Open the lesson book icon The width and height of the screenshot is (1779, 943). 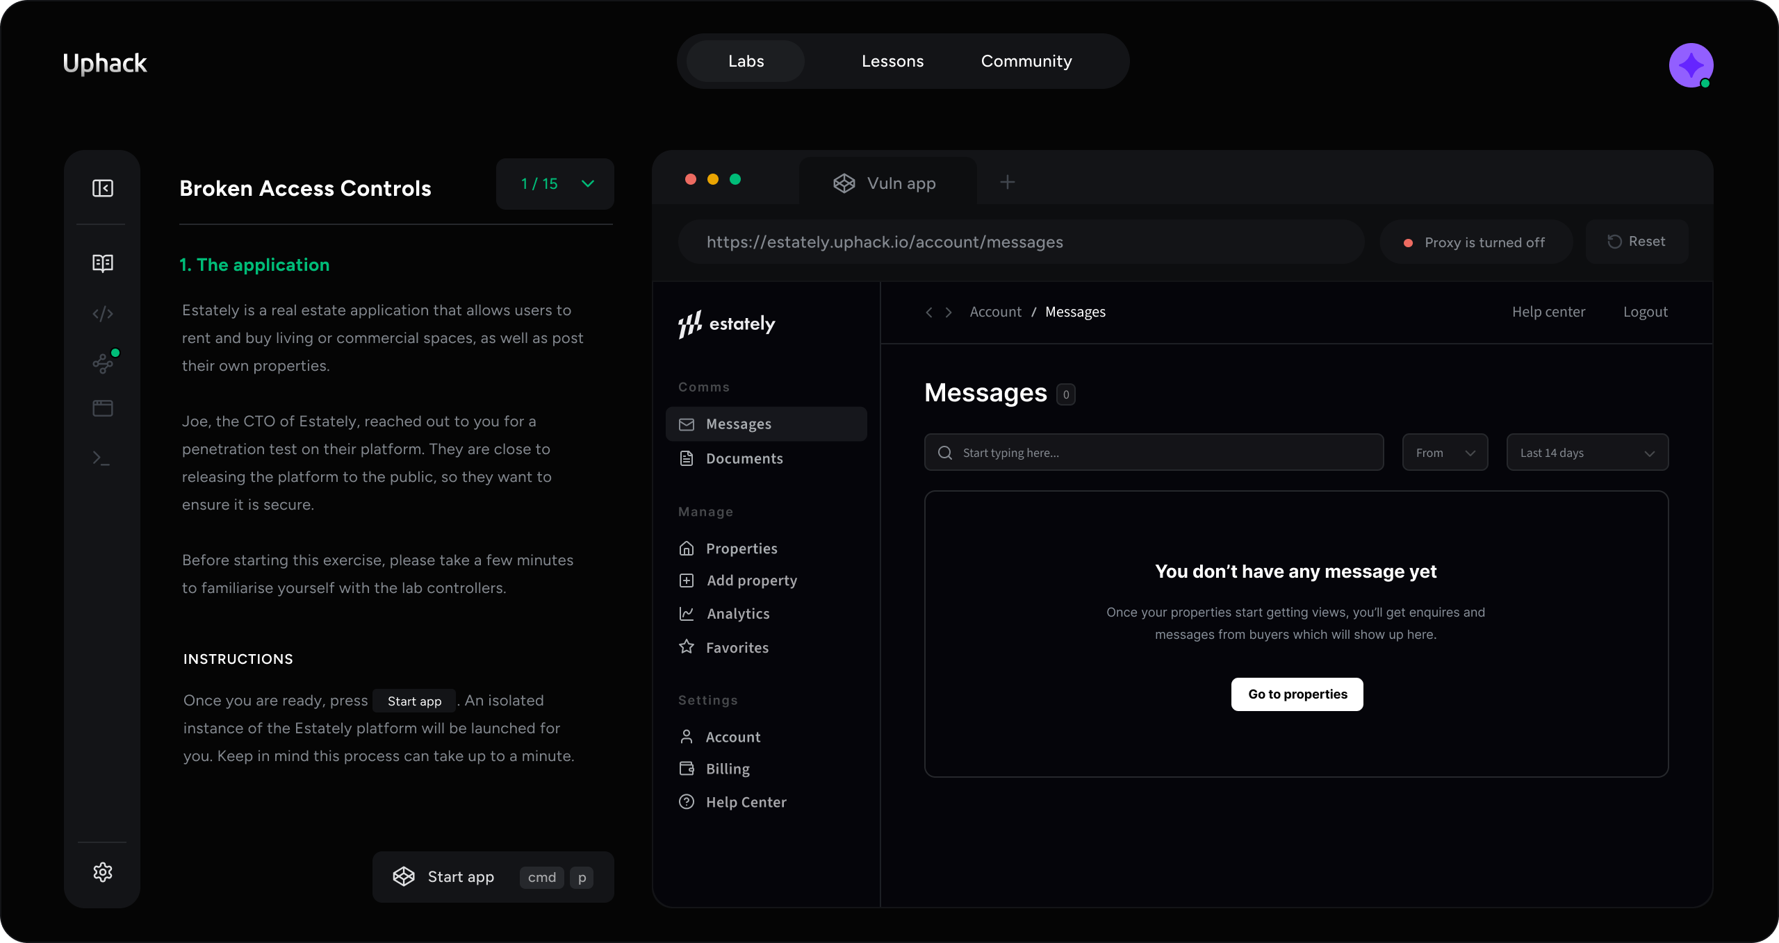pyautogui.click(x=103, y=263)
